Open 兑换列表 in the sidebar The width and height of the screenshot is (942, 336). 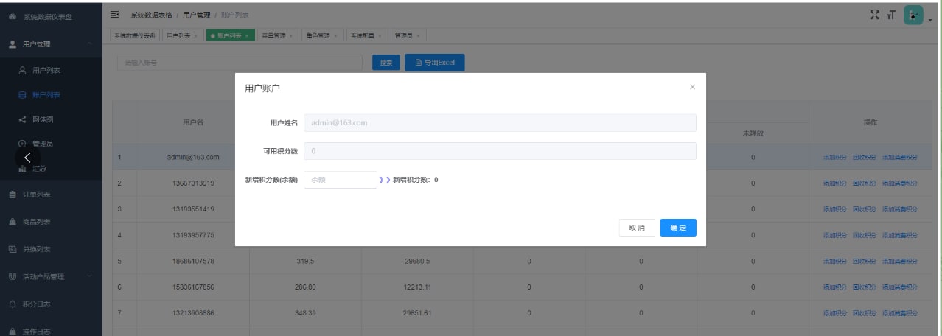click(x=36, y=249)
